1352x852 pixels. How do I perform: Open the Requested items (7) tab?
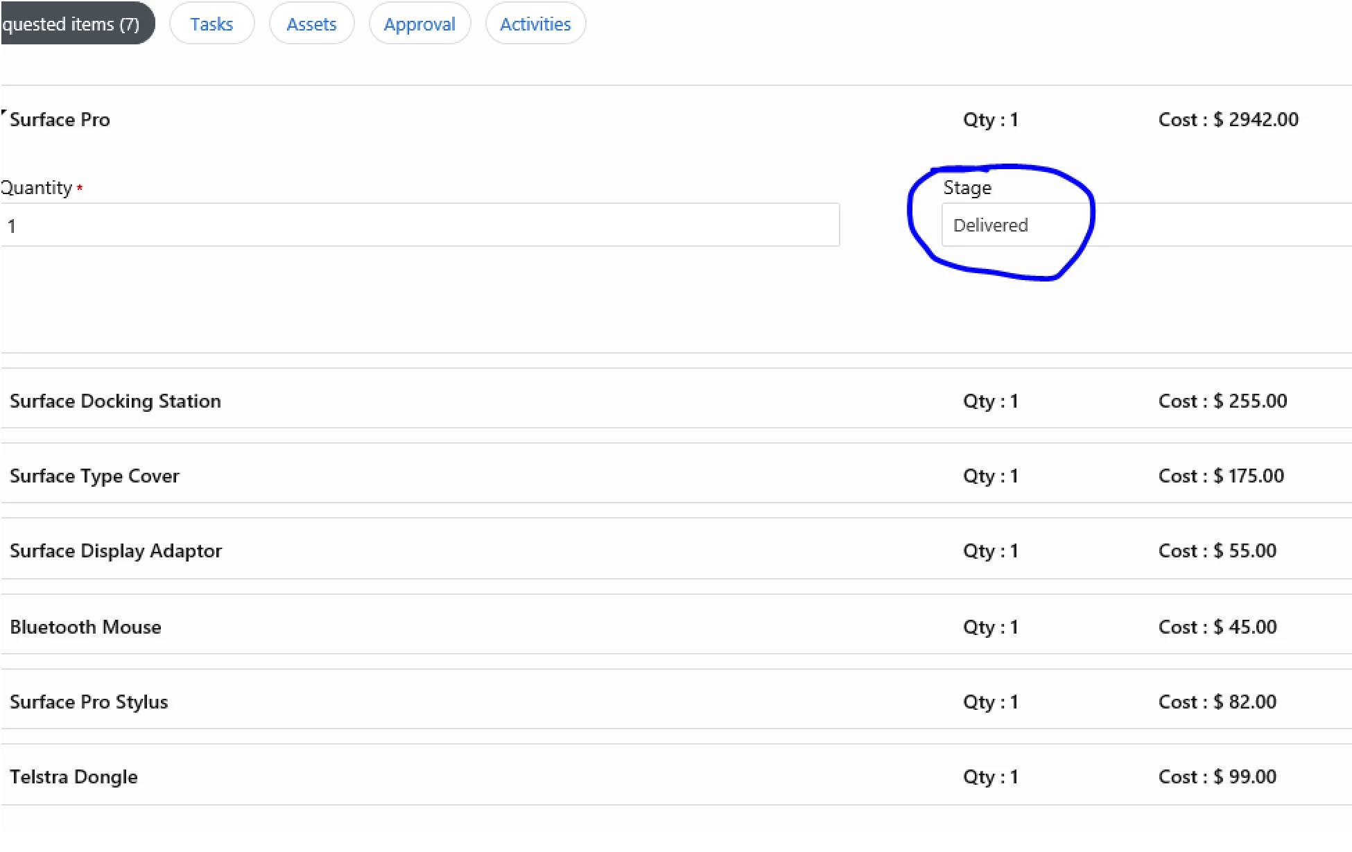[x=77, y=24]
